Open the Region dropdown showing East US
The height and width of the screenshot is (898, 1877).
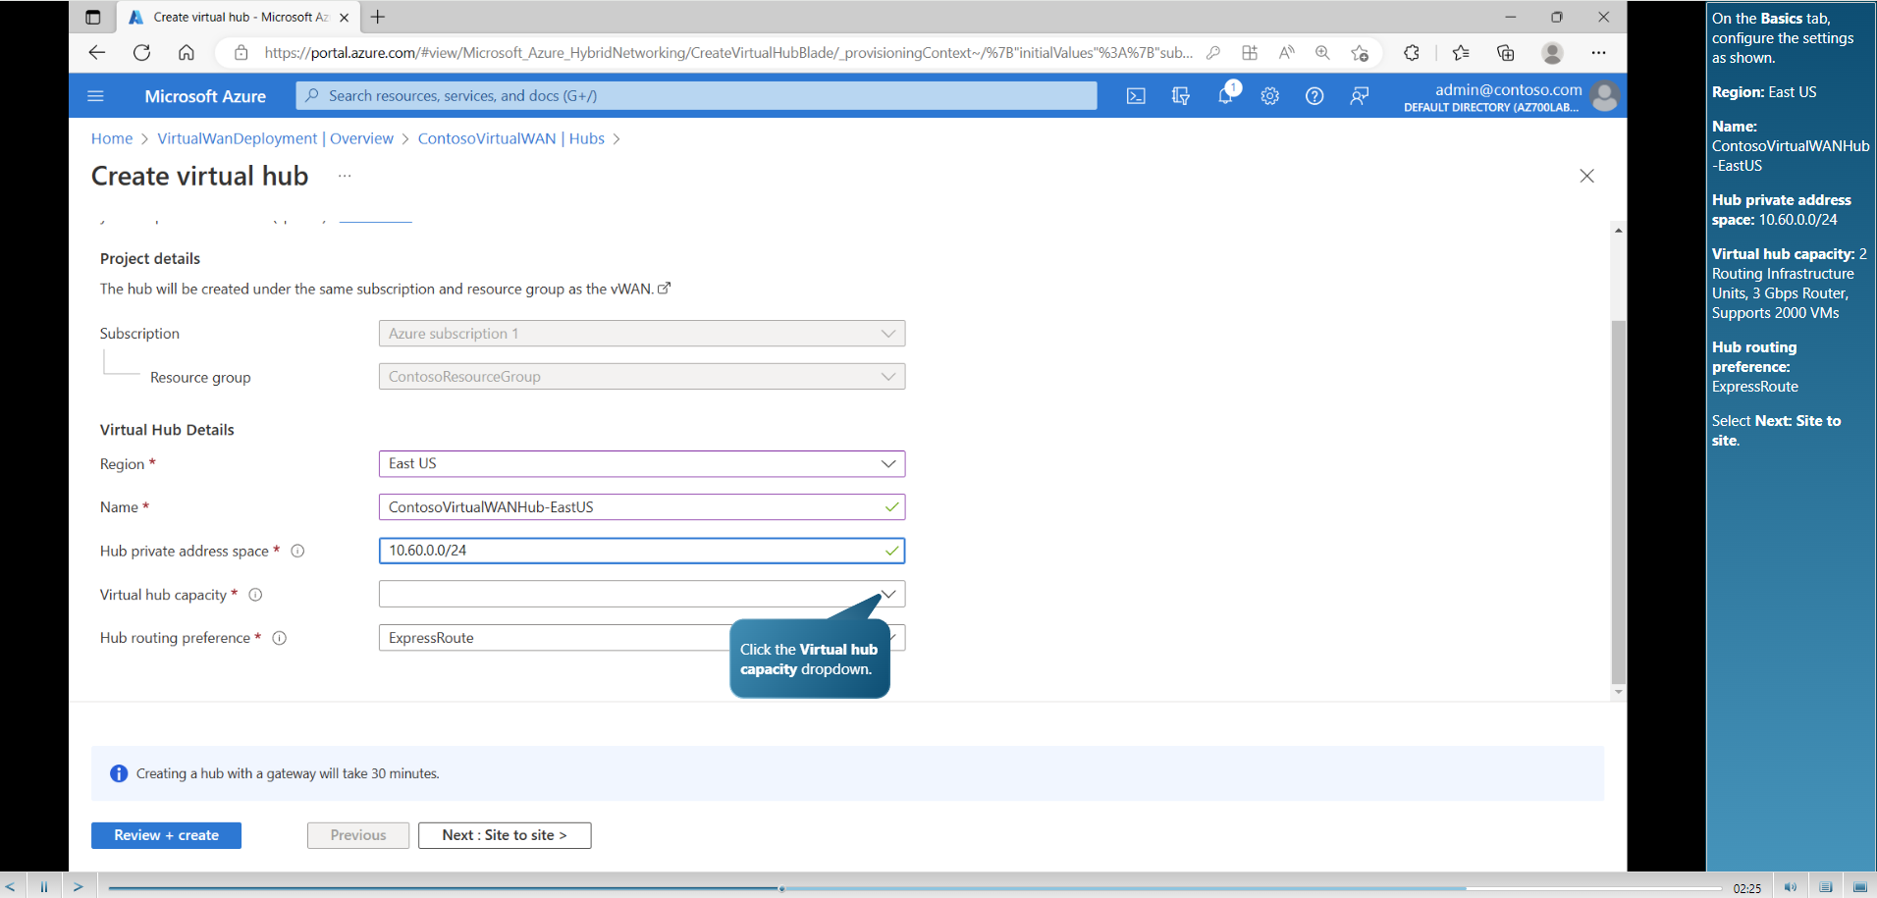pyautogui.click(x=642, y=463)
